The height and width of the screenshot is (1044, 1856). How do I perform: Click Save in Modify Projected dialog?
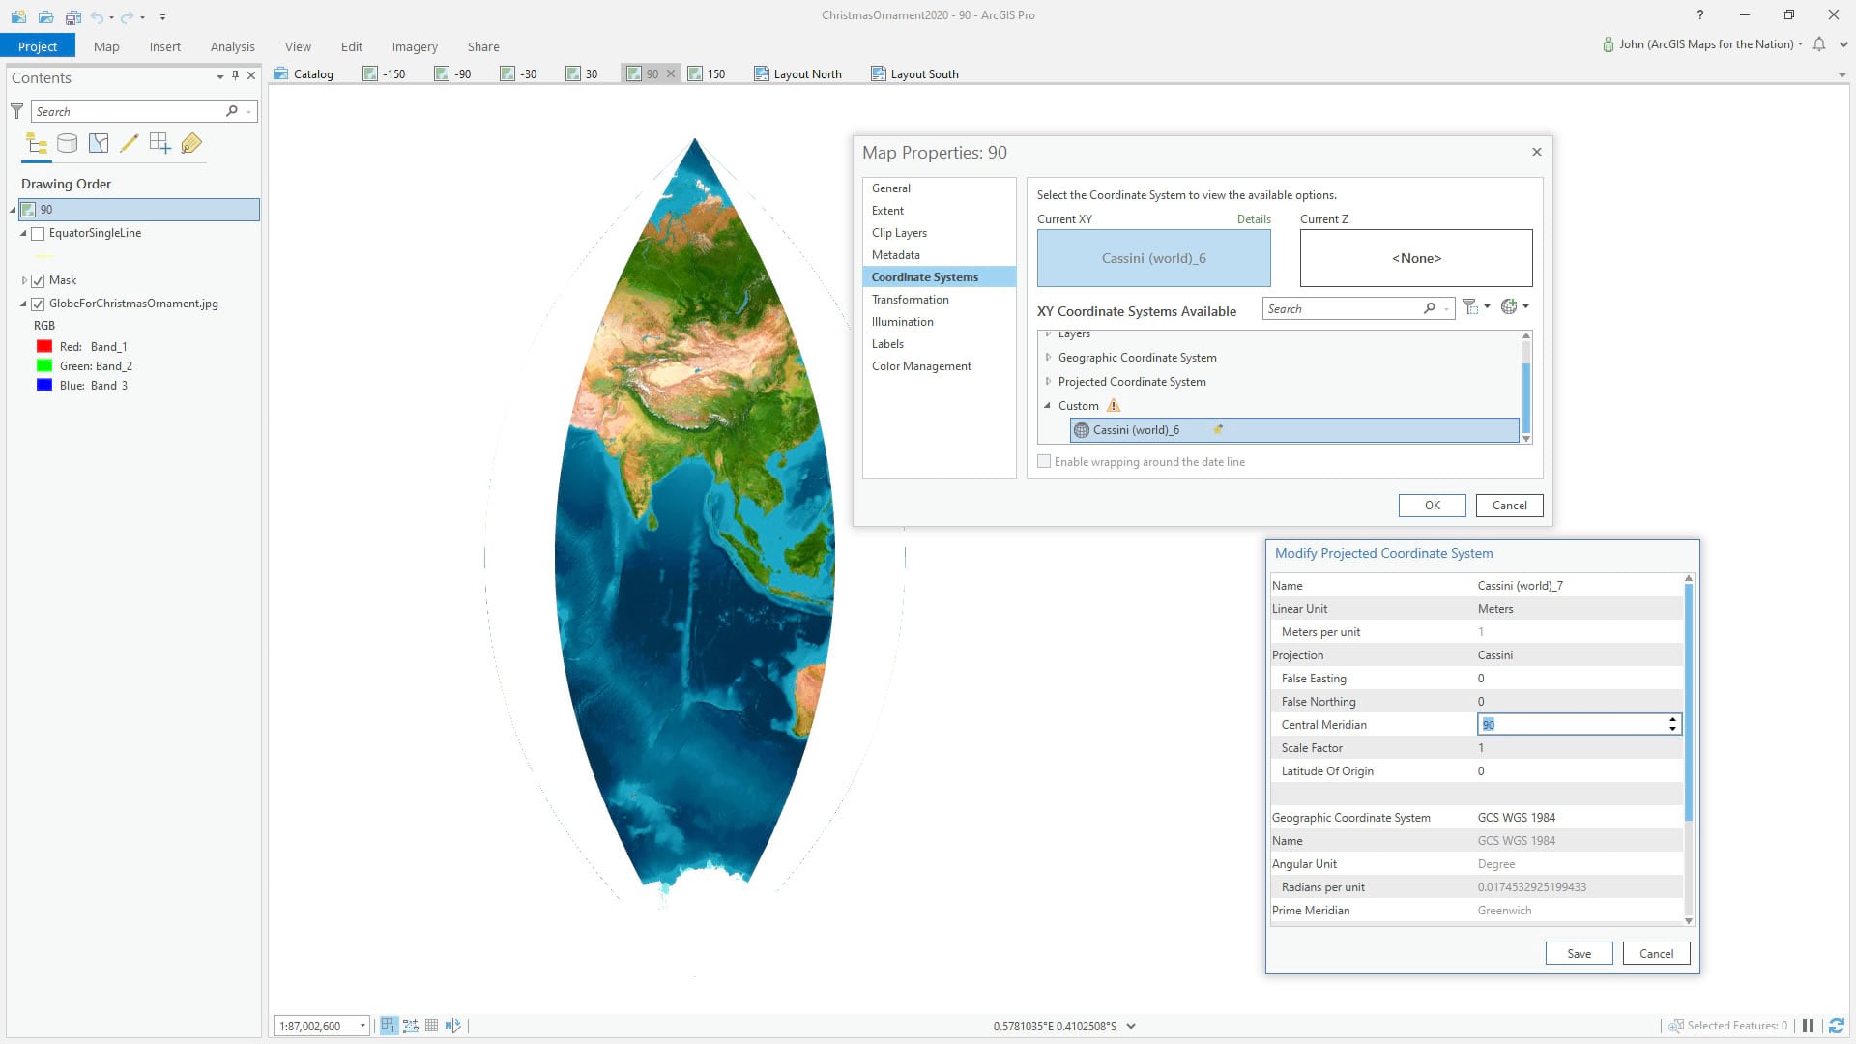pos(1579,953)
